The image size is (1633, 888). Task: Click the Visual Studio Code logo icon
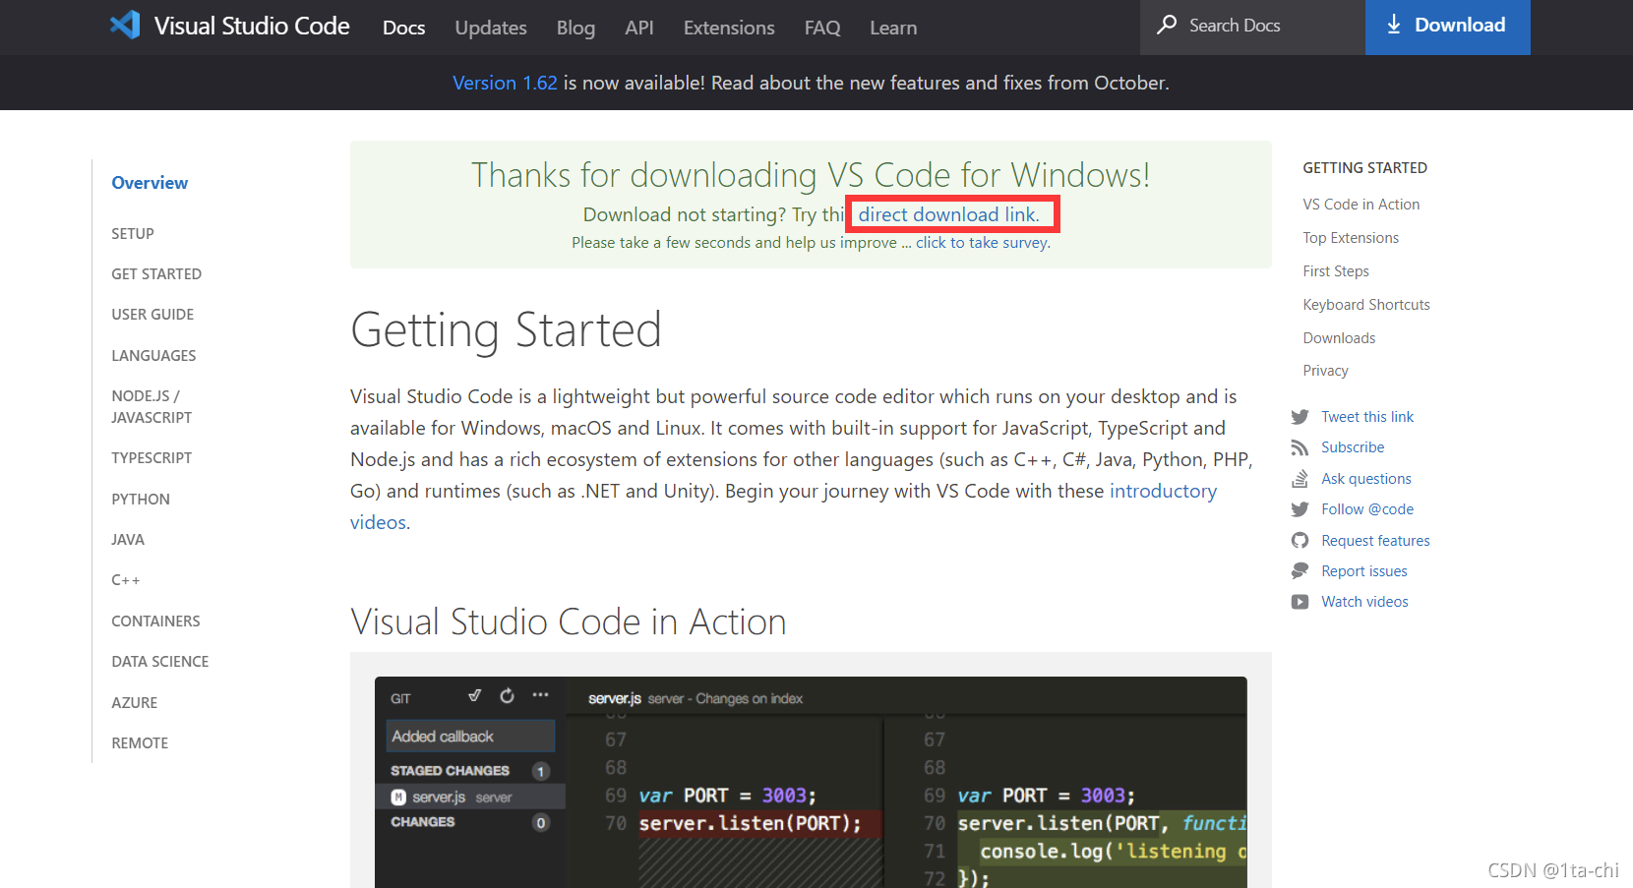125,26
